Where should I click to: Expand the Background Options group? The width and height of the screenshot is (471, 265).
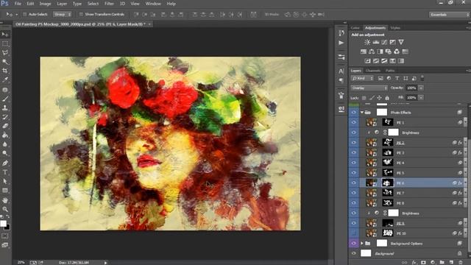[x=362, y=244]
